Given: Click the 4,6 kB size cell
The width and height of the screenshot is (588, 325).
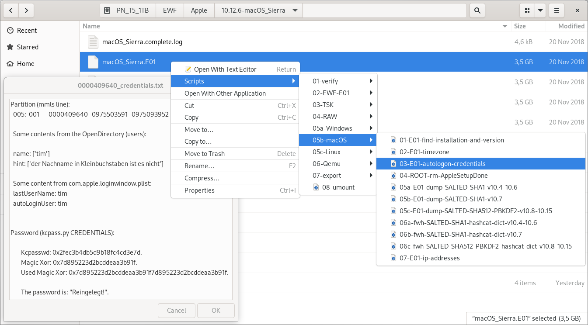Looking at the screenshot, I should [x=523, y=42].
